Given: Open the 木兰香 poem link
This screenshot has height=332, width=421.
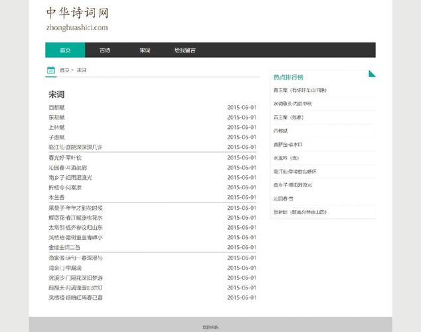Looking at the screenshot, I should (56, 197).
